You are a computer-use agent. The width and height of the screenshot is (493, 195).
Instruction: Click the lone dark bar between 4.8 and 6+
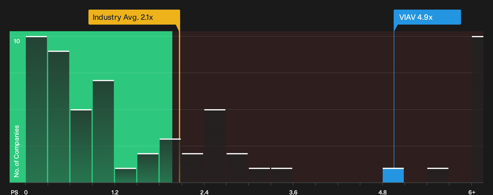[438, 175]
